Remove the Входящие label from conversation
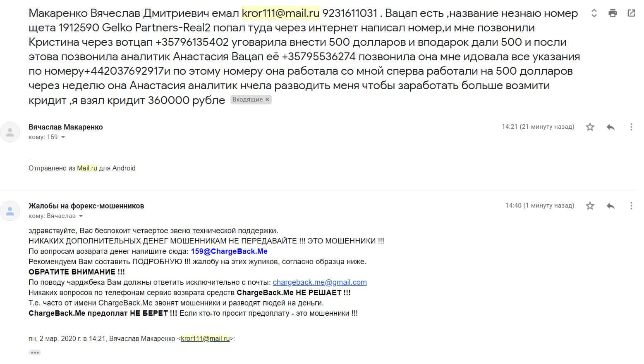The image size is (644, 364). (267, 99)
